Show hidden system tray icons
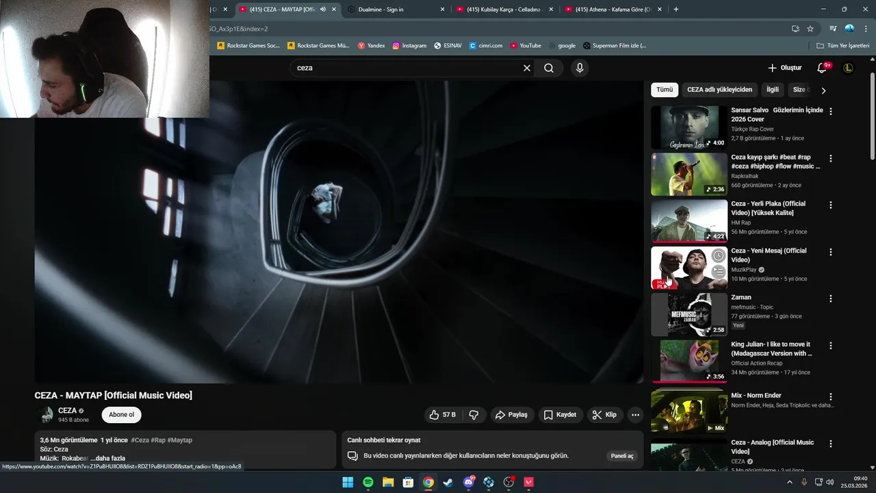The height and width of the screenshot is (493, 876). tap(790, 482)
